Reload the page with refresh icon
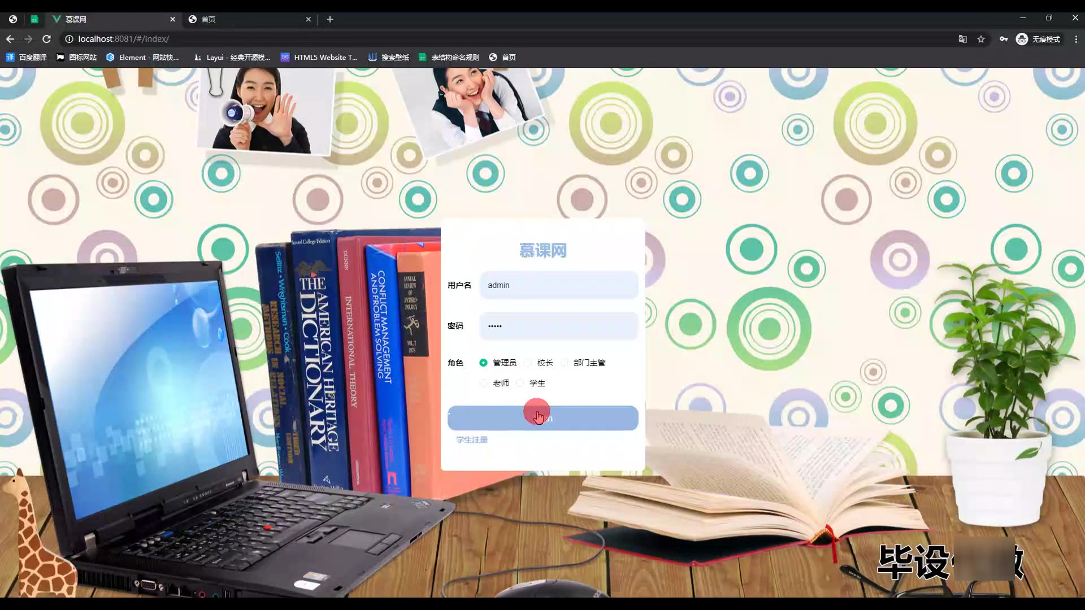Screen dimensions: 1085x610 click(47, 39)
